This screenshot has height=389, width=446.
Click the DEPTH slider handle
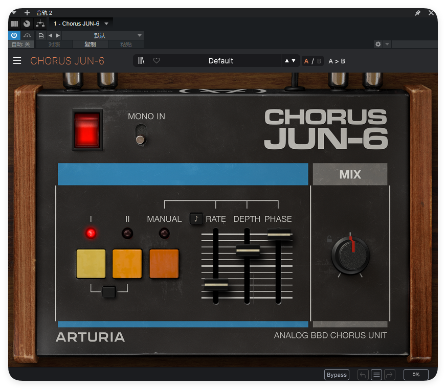click(248, 251)
